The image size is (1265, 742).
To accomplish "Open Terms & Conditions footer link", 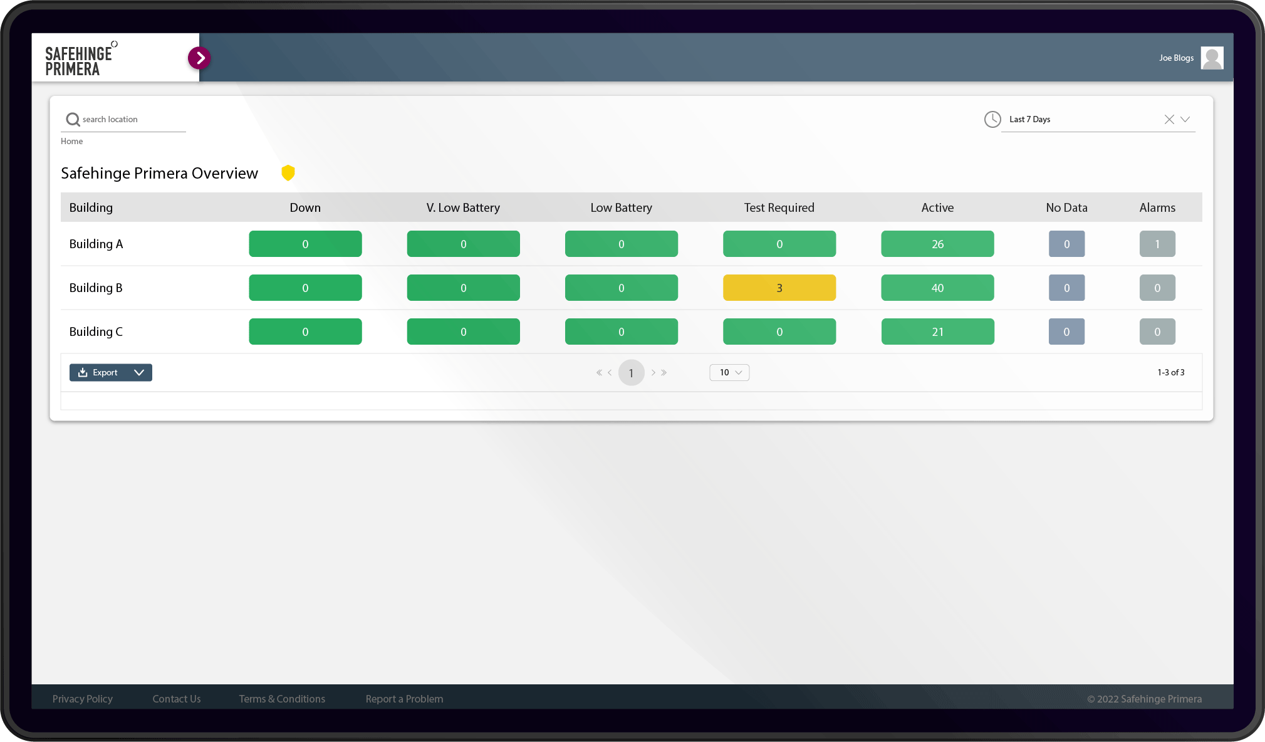I will pyautogui.click(x=282, y=699).
